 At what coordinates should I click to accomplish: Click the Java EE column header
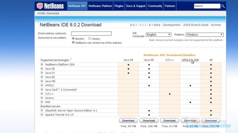(149, 60)
